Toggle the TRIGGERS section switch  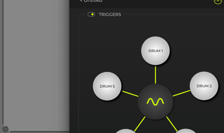(x=91, y=14)
